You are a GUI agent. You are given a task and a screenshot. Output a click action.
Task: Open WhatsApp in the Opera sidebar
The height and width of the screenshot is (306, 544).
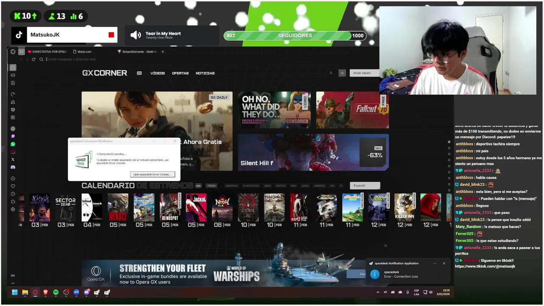tap(13, 144)
